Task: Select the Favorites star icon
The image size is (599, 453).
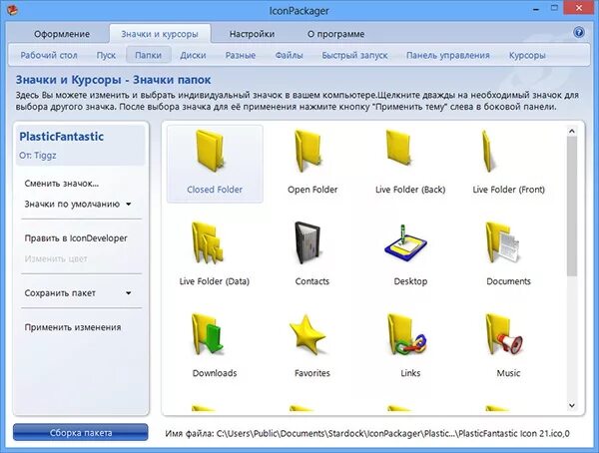Action: (x=307, y=334)
